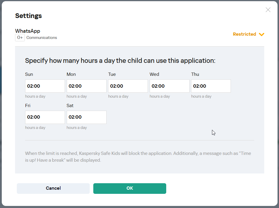Click into the Tue time limit field
Image resolution: width=279 pixels, height=208 pixels.
coord(128,86)
